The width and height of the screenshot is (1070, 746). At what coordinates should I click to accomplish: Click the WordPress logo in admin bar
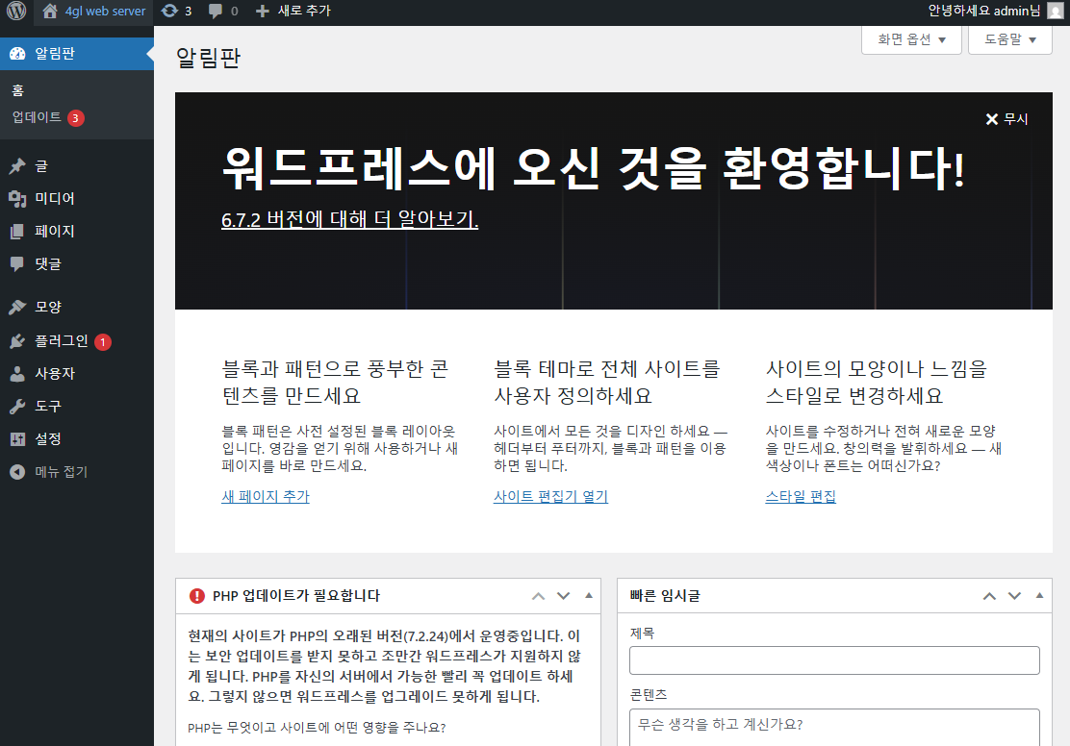[16, 11]
